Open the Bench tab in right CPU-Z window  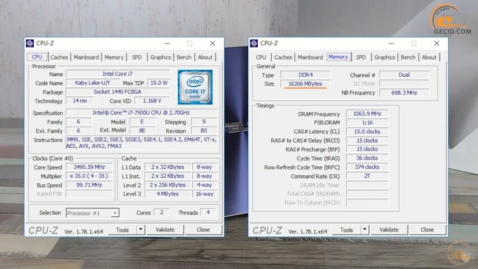click(408, 57)
